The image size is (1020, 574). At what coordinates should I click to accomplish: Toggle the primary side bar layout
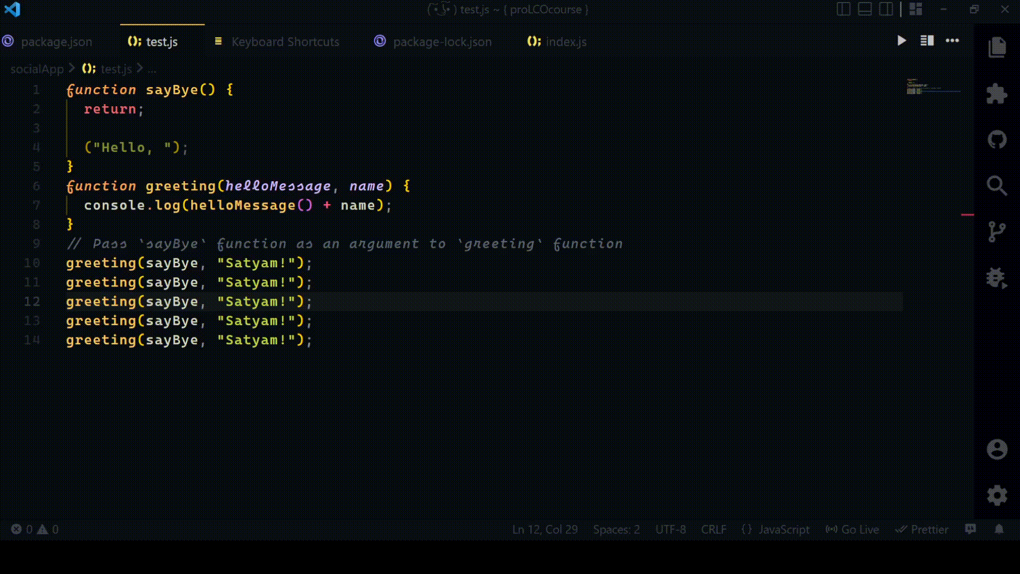[x=844, y=9]
